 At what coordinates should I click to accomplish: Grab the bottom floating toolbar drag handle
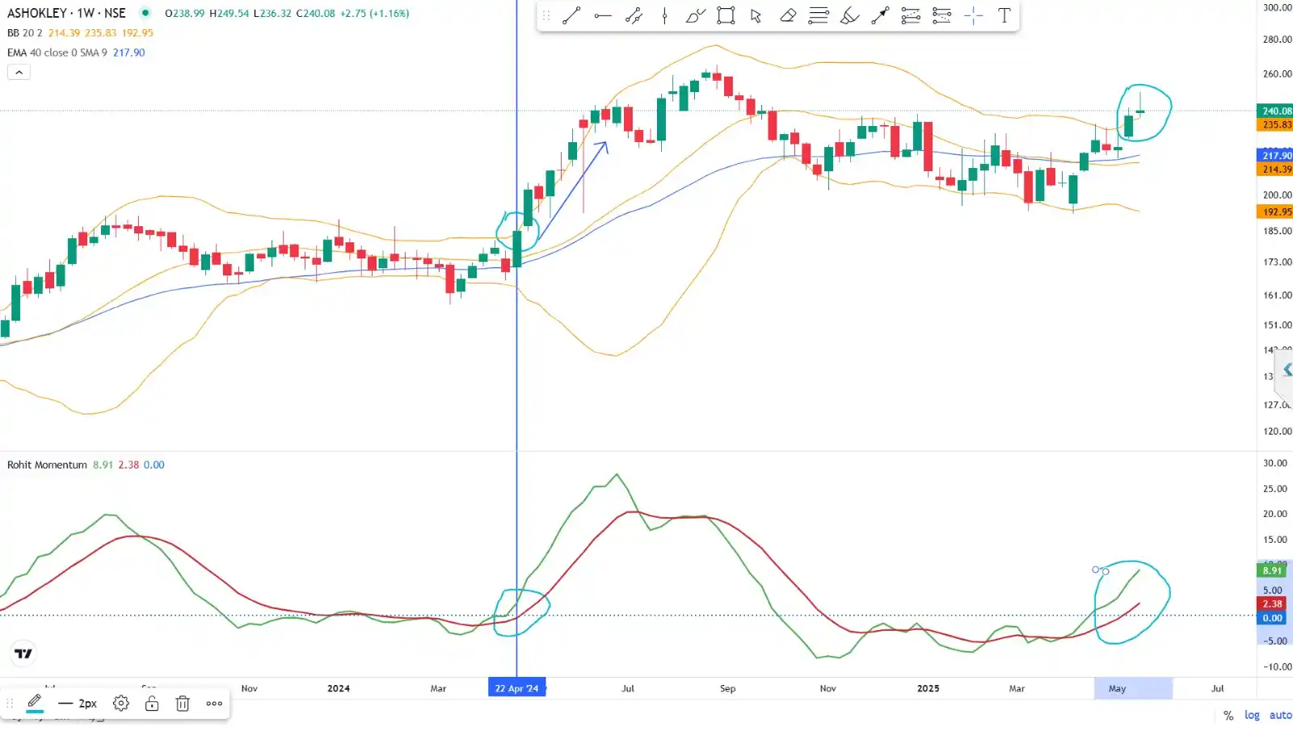click(11, 704)
